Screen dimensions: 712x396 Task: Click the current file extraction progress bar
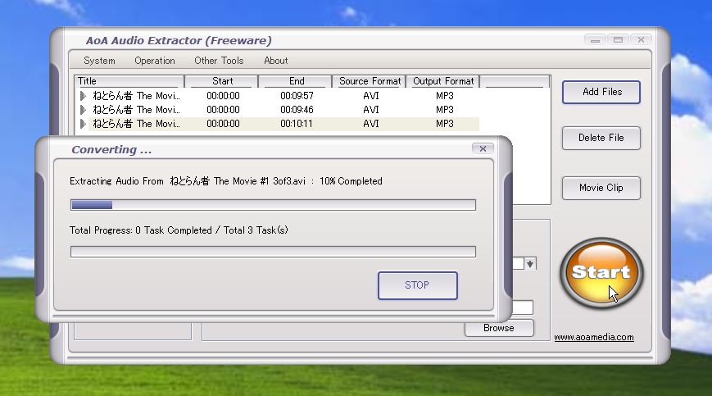[x=273, y=205]
